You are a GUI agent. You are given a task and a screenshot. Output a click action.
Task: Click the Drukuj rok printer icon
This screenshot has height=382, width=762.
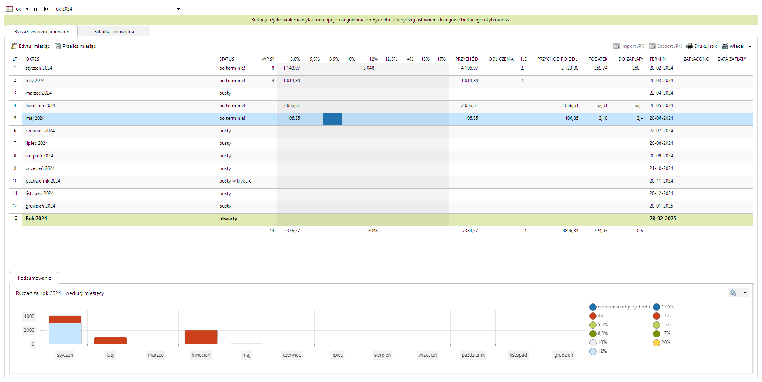690,46
